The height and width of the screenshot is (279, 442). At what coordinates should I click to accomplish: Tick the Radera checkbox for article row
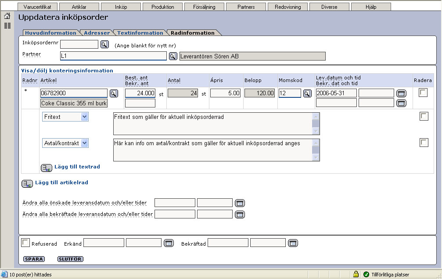423,93
